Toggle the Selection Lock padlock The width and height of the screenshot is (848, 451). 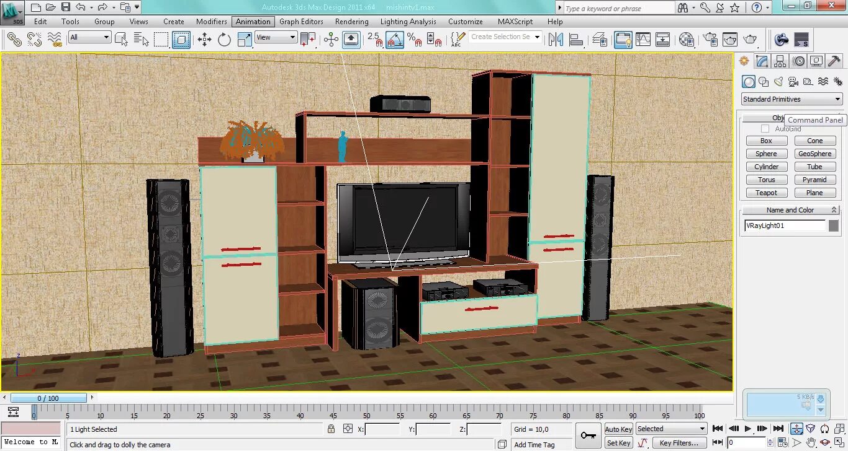coord(332,429)
